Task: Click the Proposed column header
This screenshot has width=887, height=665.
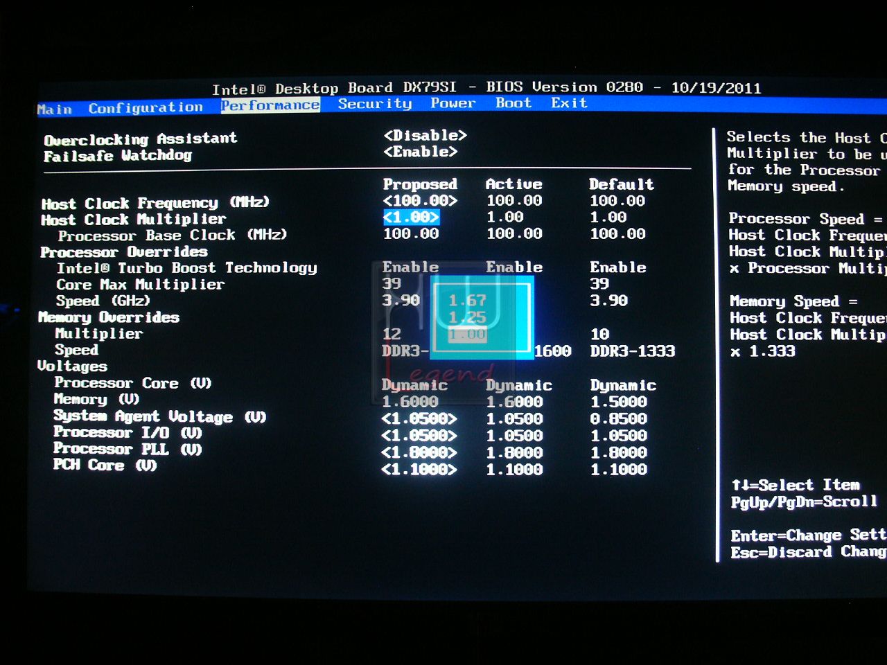Action: 420,184
